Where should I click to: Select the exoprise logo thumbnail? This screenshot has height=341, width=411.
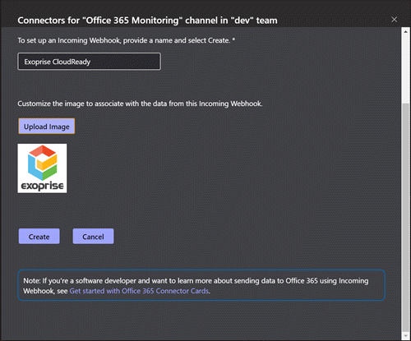42,168
